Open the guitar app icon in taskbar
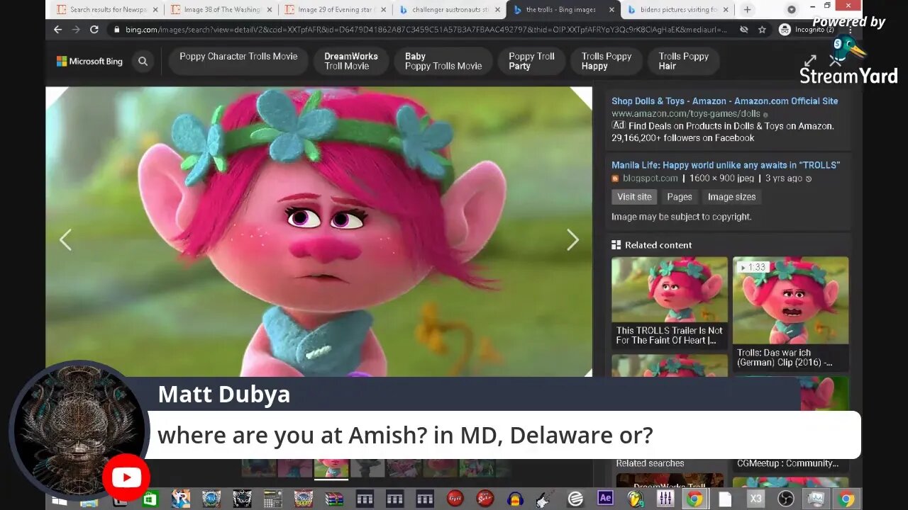 [x=545, y=499]
